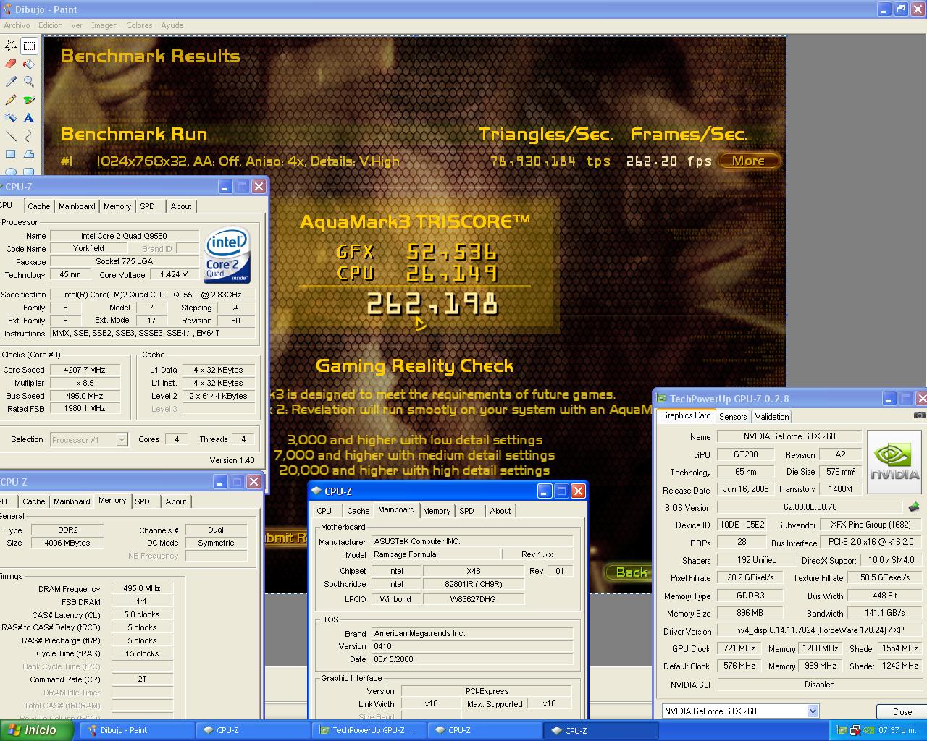Choose the Pencil tool in Paint

[11, 100]
